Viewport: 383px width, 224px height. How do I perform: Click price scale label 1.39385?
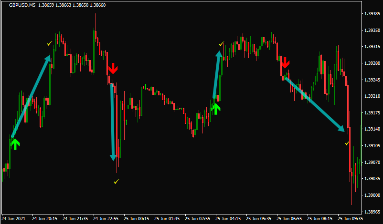point(372,14)
